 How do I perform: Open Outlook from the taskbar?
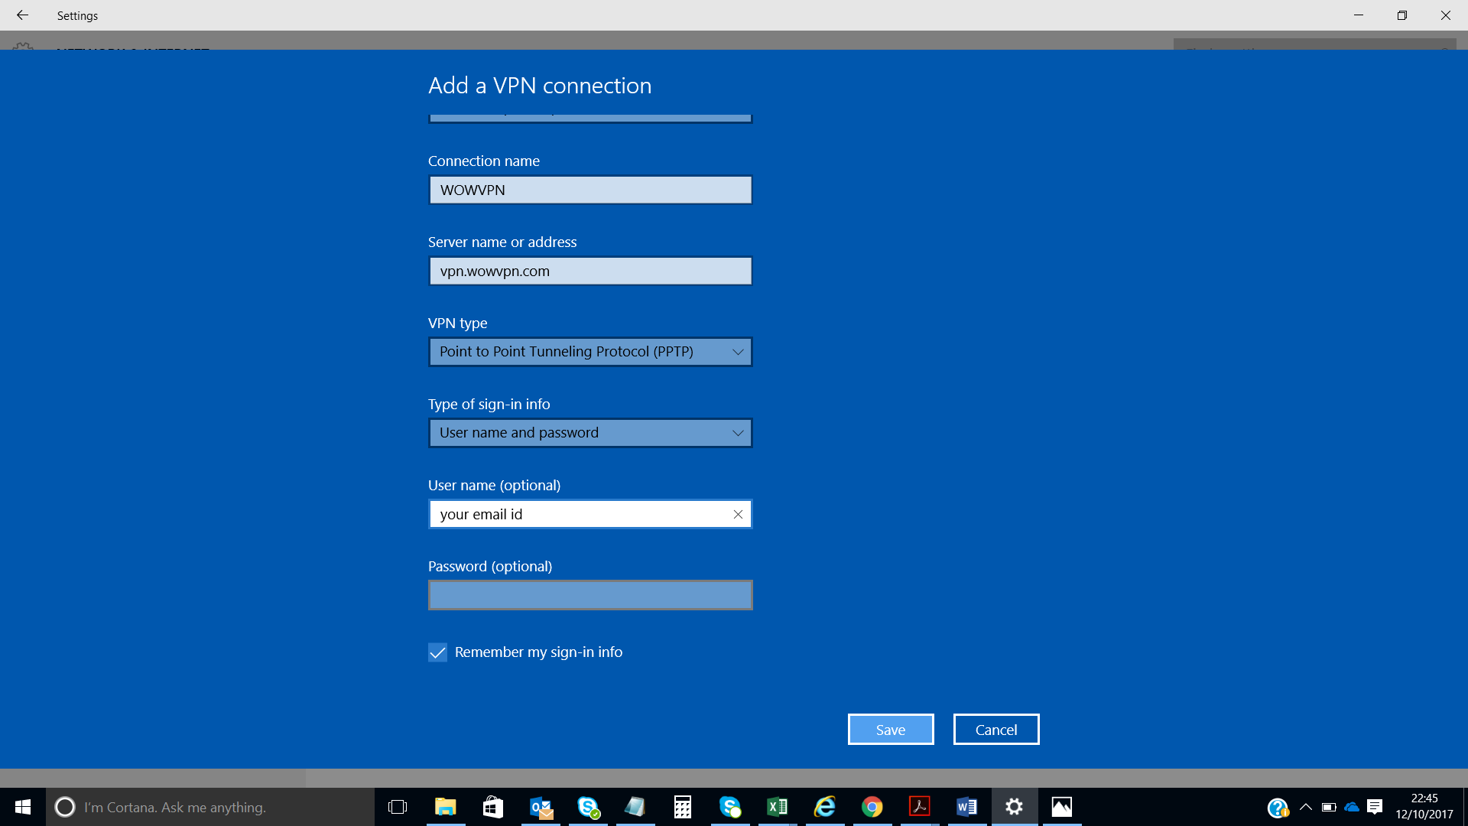(541, 807)
